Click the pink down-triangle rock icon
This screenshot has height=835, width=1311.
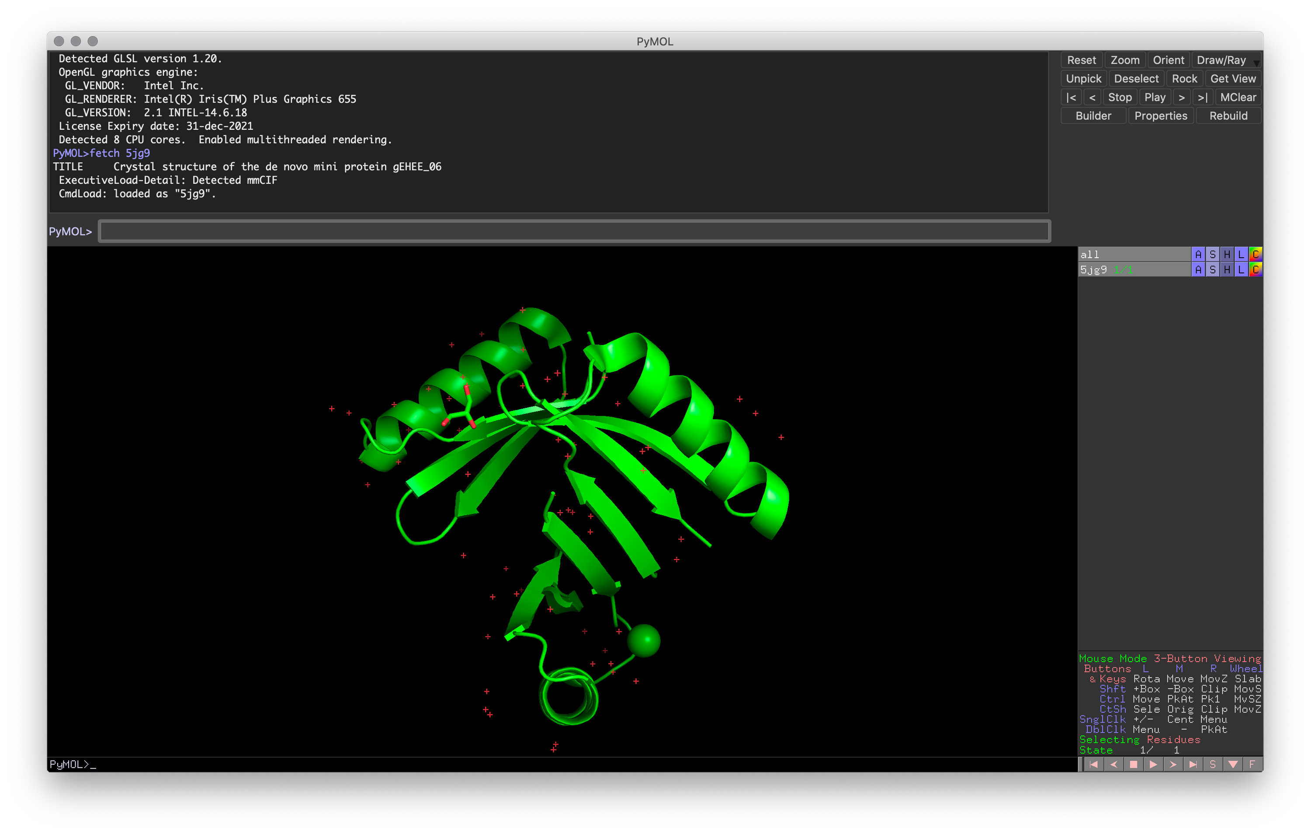tap(1233, 764)
